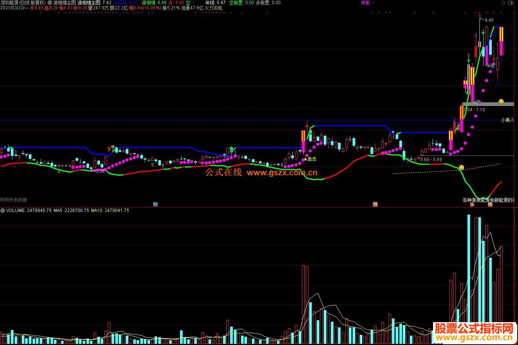Click the 涨 info marker on the timeline
This screenshot has height=345, width=518.
click(x=472, y=205)
